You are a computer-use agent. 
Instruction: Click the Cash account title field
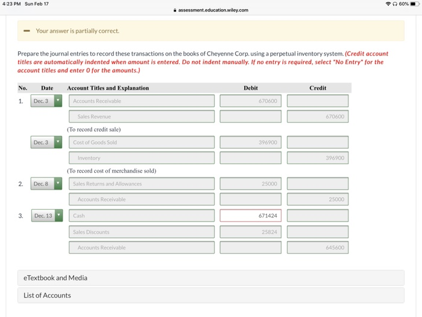(x=142, y=216)
